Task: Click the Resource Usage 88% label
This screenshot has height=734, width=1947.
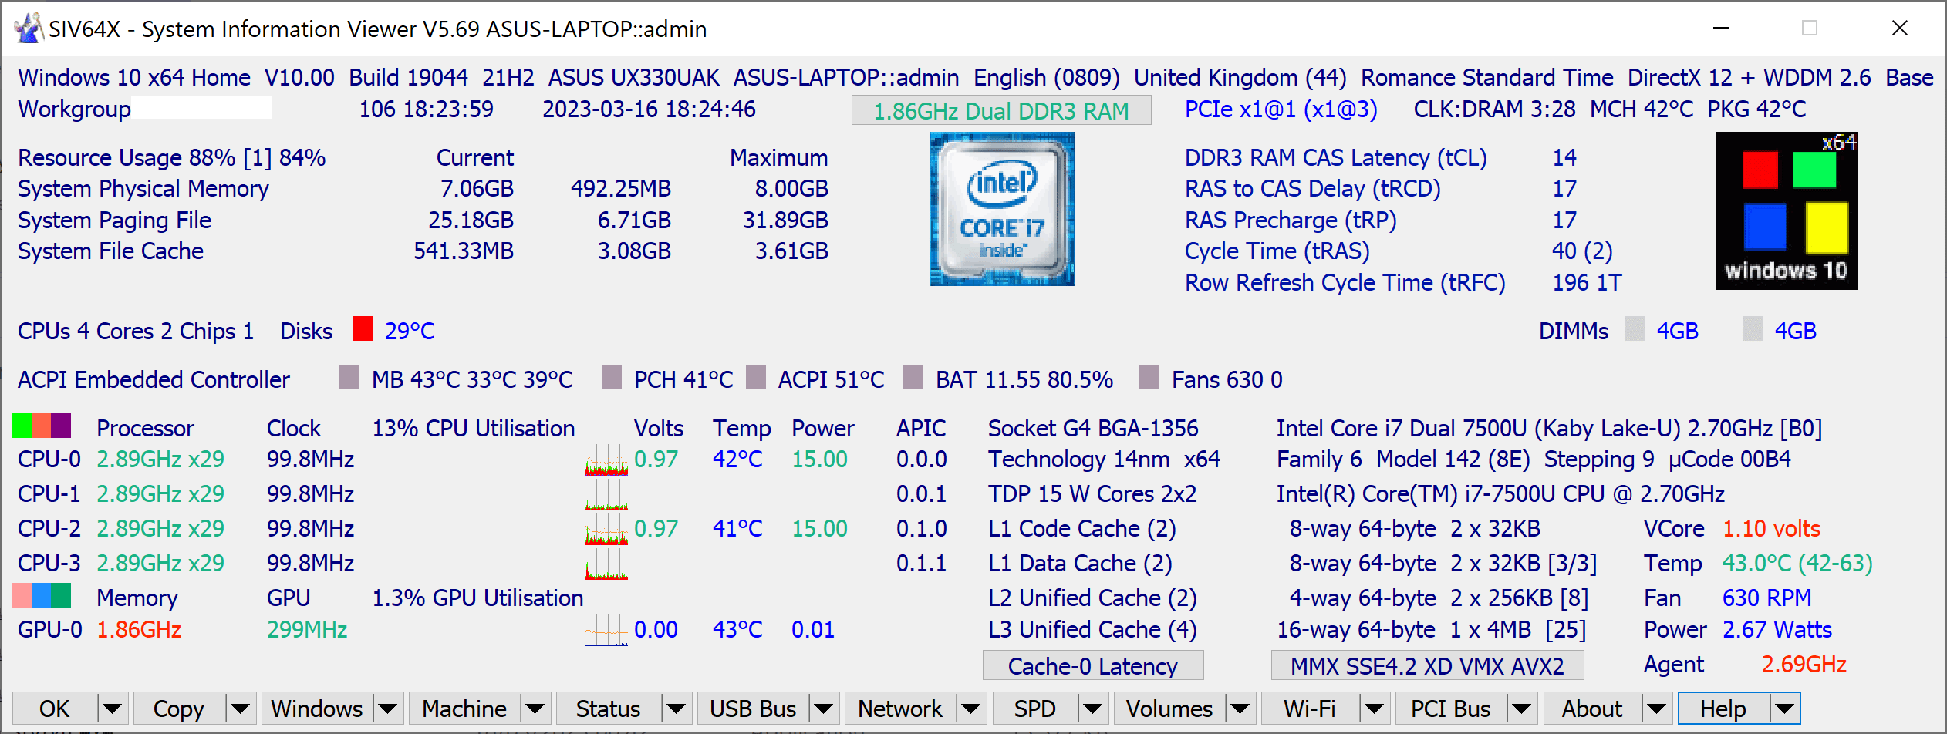Action: (x=172, y=158)
